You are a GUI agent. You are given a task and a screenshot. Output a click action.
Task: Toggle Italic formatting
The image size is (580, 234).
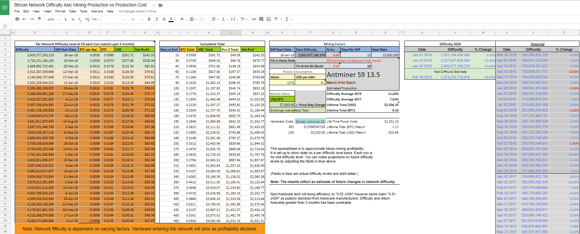click(x=156, y=19)
